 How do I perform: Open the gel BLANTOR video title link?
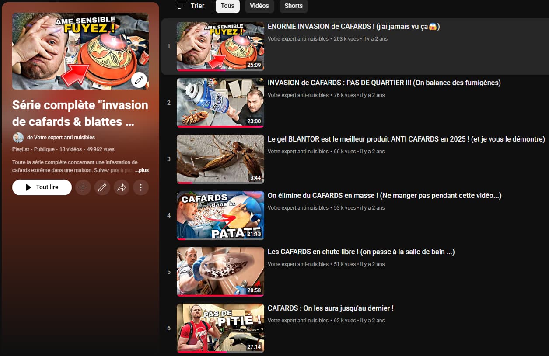coord(406,139)
